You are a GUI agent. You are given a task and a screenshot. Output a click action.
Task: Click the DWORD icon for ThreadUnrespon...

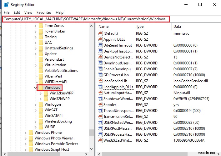click(x=100, y=110)
